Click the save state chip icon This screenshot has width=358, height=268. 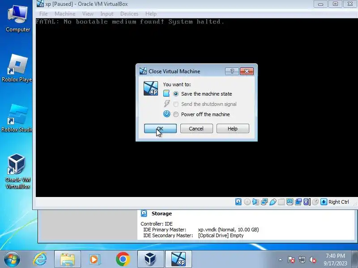coord(166,93)
